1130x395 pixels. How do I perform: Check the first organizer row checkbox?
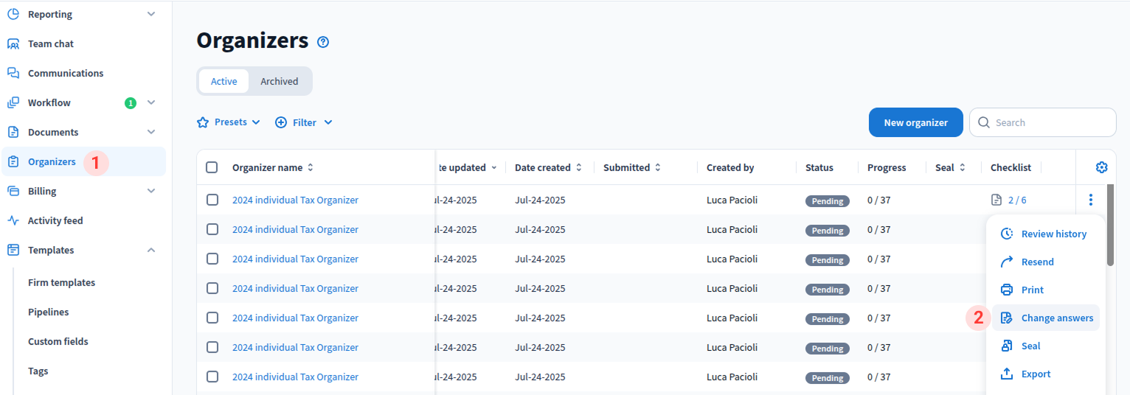tap(212, 200)
